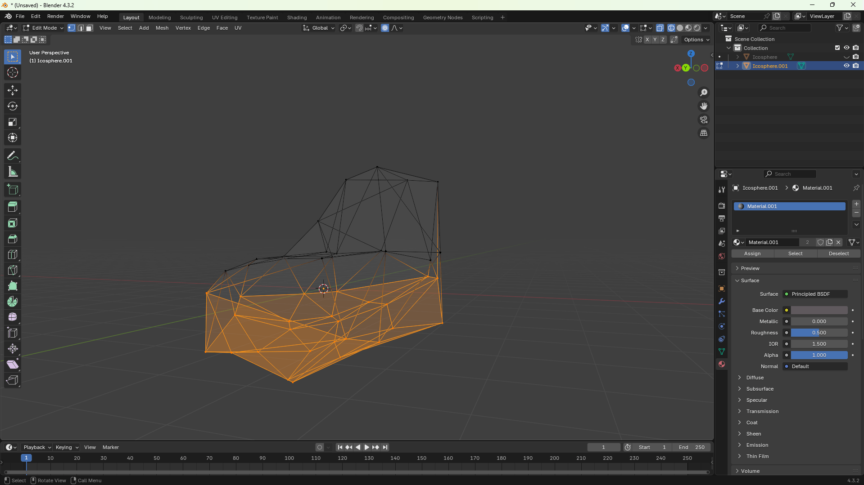Select the Smooth tool
864x485 pixels.
point(13,318)
